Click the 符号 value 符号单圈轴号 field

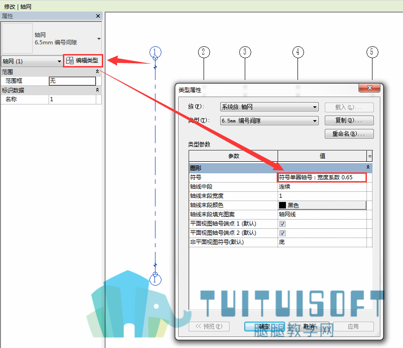coord(322,177)
